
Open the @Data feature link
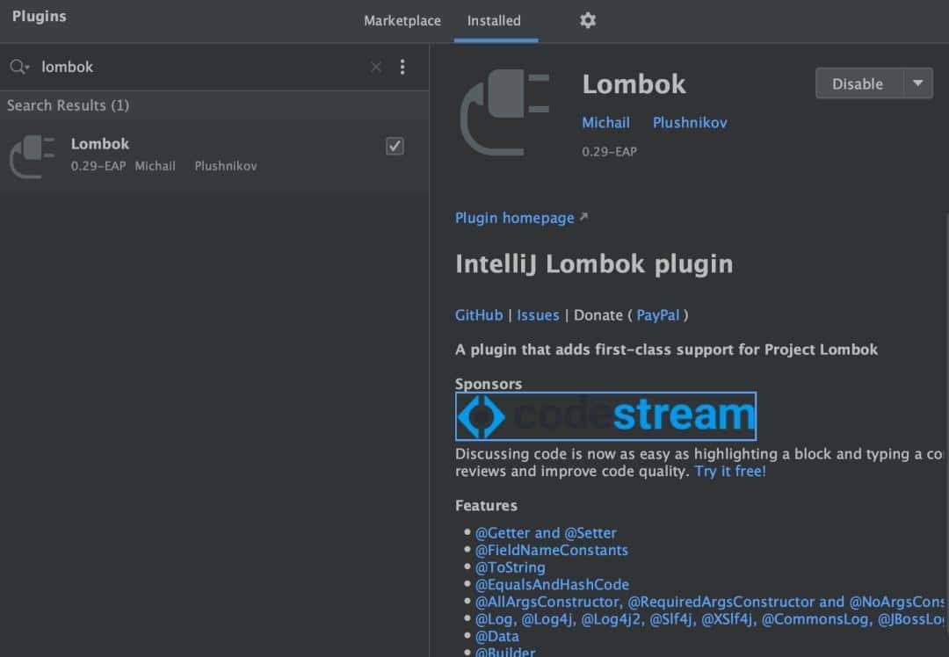point(496,637)
